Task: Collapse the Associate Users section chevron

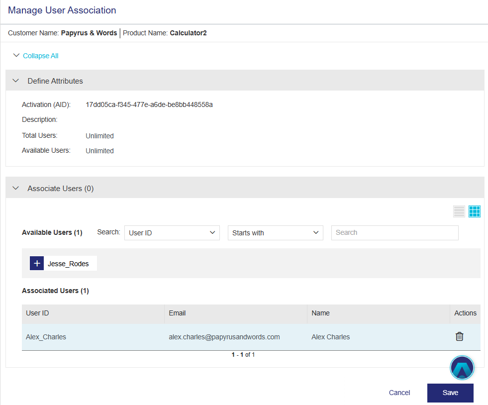Action: (x=15, y=189)
